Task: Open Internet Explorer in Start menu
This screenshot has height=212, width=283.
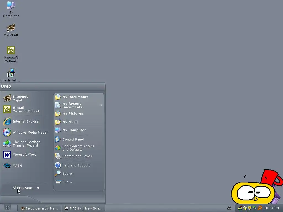Action: coord(25,121)
